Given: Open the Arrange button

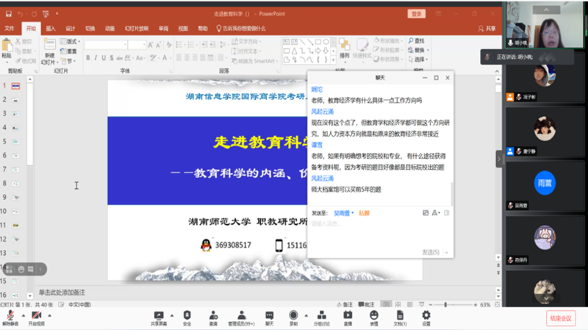Looking at the screenshot, I should (x=344, y=49).
